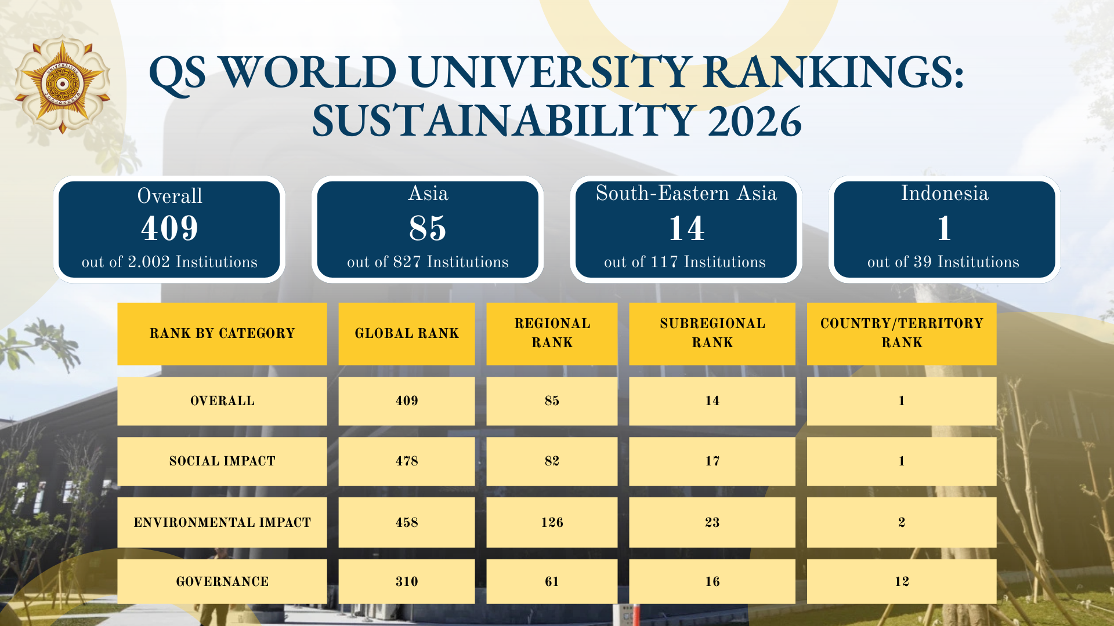Click the SUBREGIONAL RANK column header
This screenshot has height=626, width=1114.
tap(712, 333)
